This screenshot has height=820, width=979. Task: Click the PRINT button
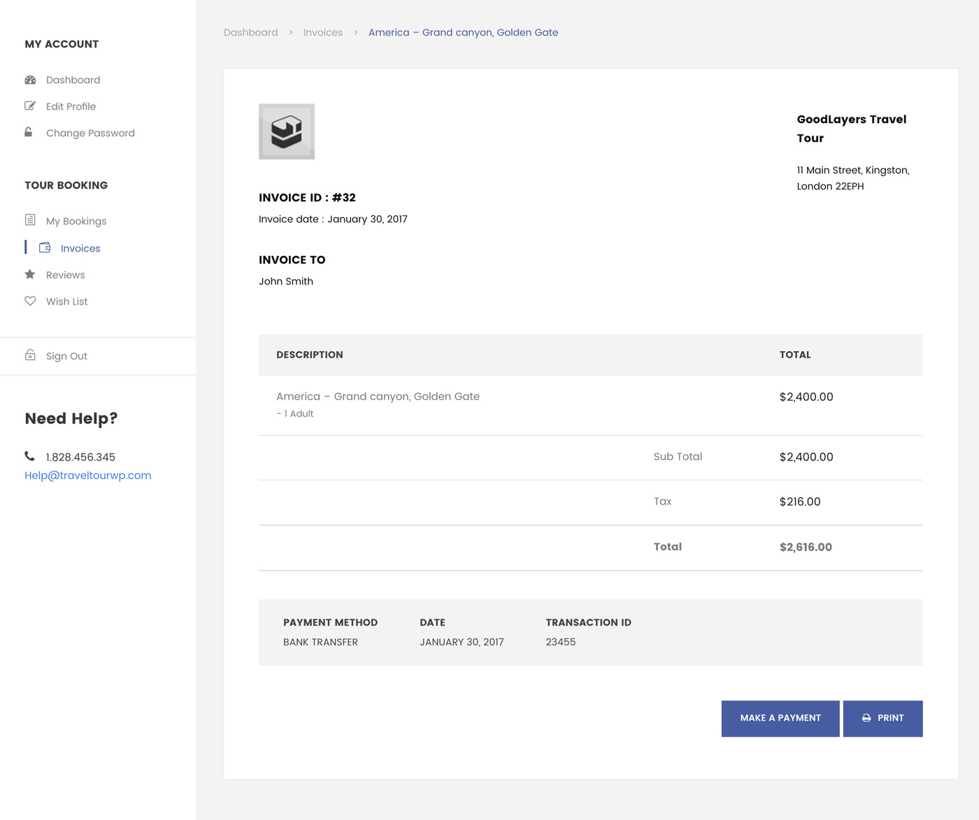882,718
